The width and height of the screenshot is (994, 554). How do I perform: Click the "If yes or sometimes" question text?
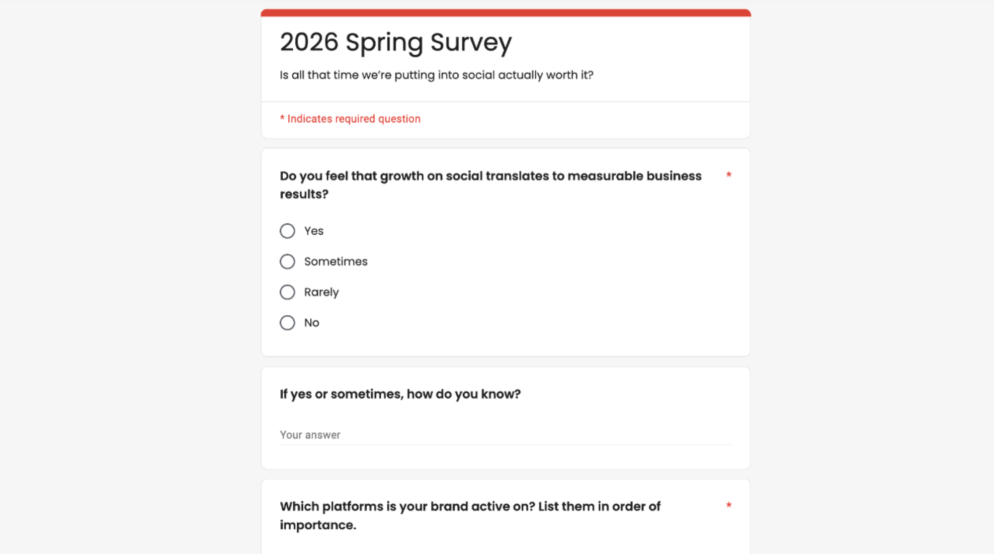(400, 394)
